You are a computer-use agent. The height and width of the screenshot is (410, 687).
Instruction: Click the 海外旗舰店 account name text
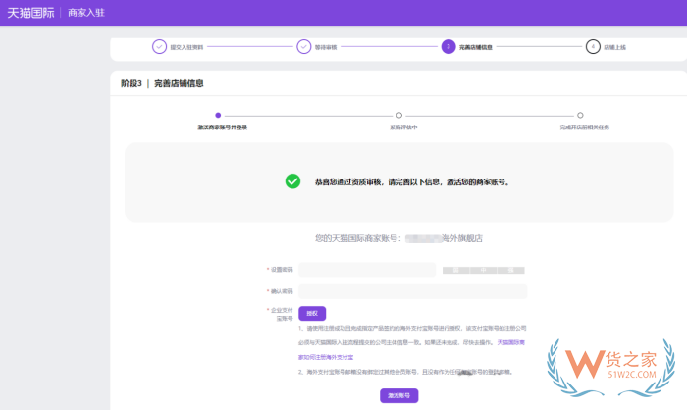pyautogui.click(x=462, y=238)
